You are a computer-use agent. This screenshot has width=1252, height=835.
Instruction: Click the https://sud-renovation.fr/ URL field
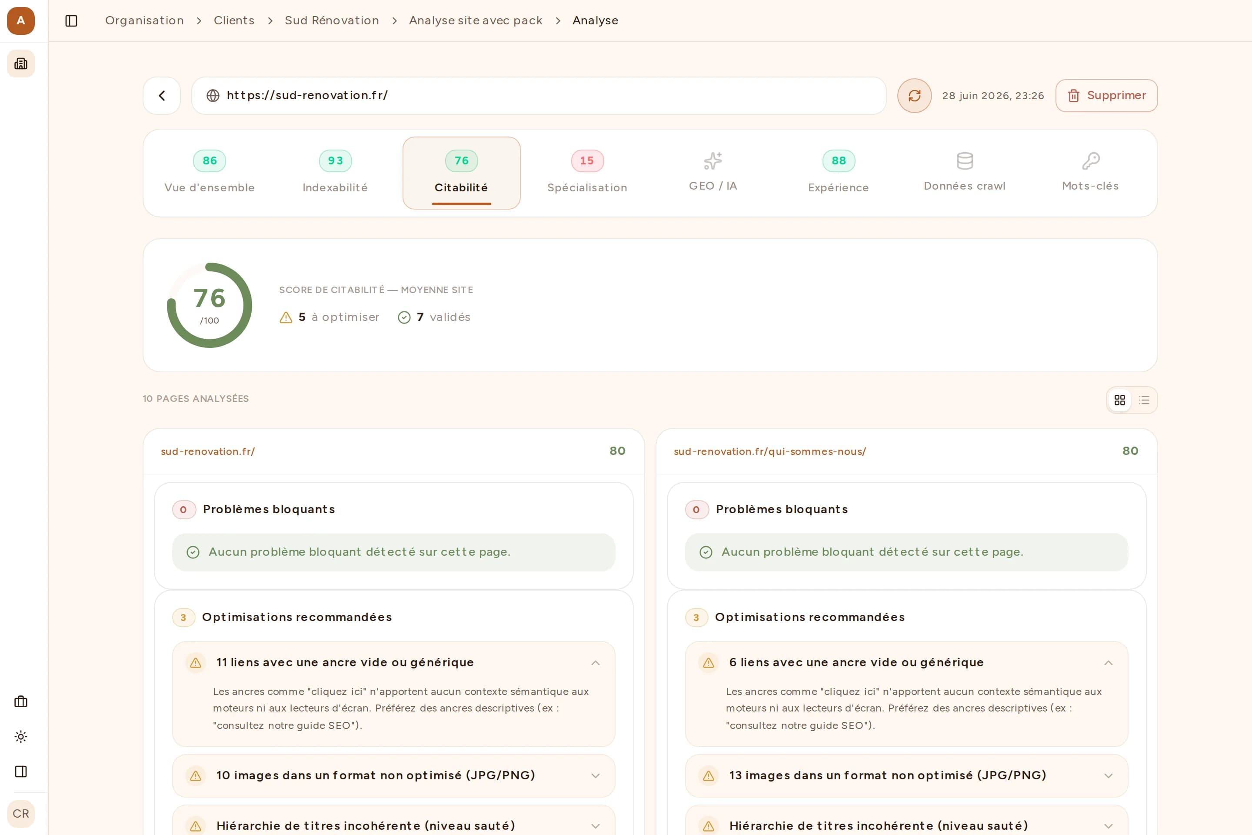tap(539, 95)
